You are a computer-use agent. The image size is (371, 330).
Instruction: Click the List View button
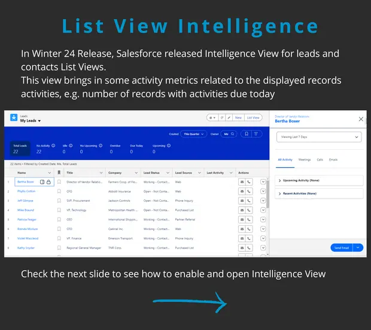pyautogui.click(x=253, y=118)
